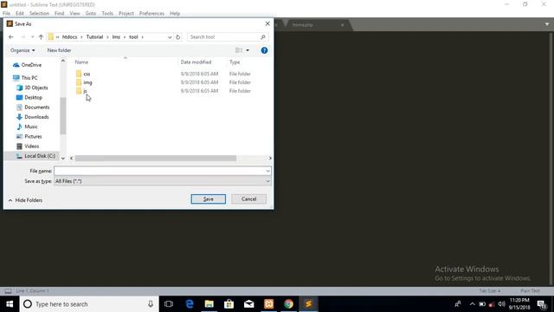
Task: Expand address bar path history
Action: 170,36
